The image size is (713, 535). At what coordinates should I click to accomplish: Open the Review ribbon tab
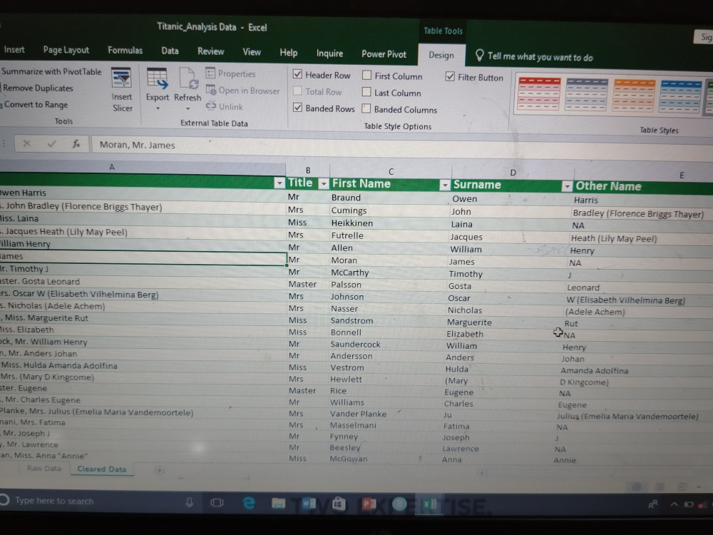[x=210, y=51]
